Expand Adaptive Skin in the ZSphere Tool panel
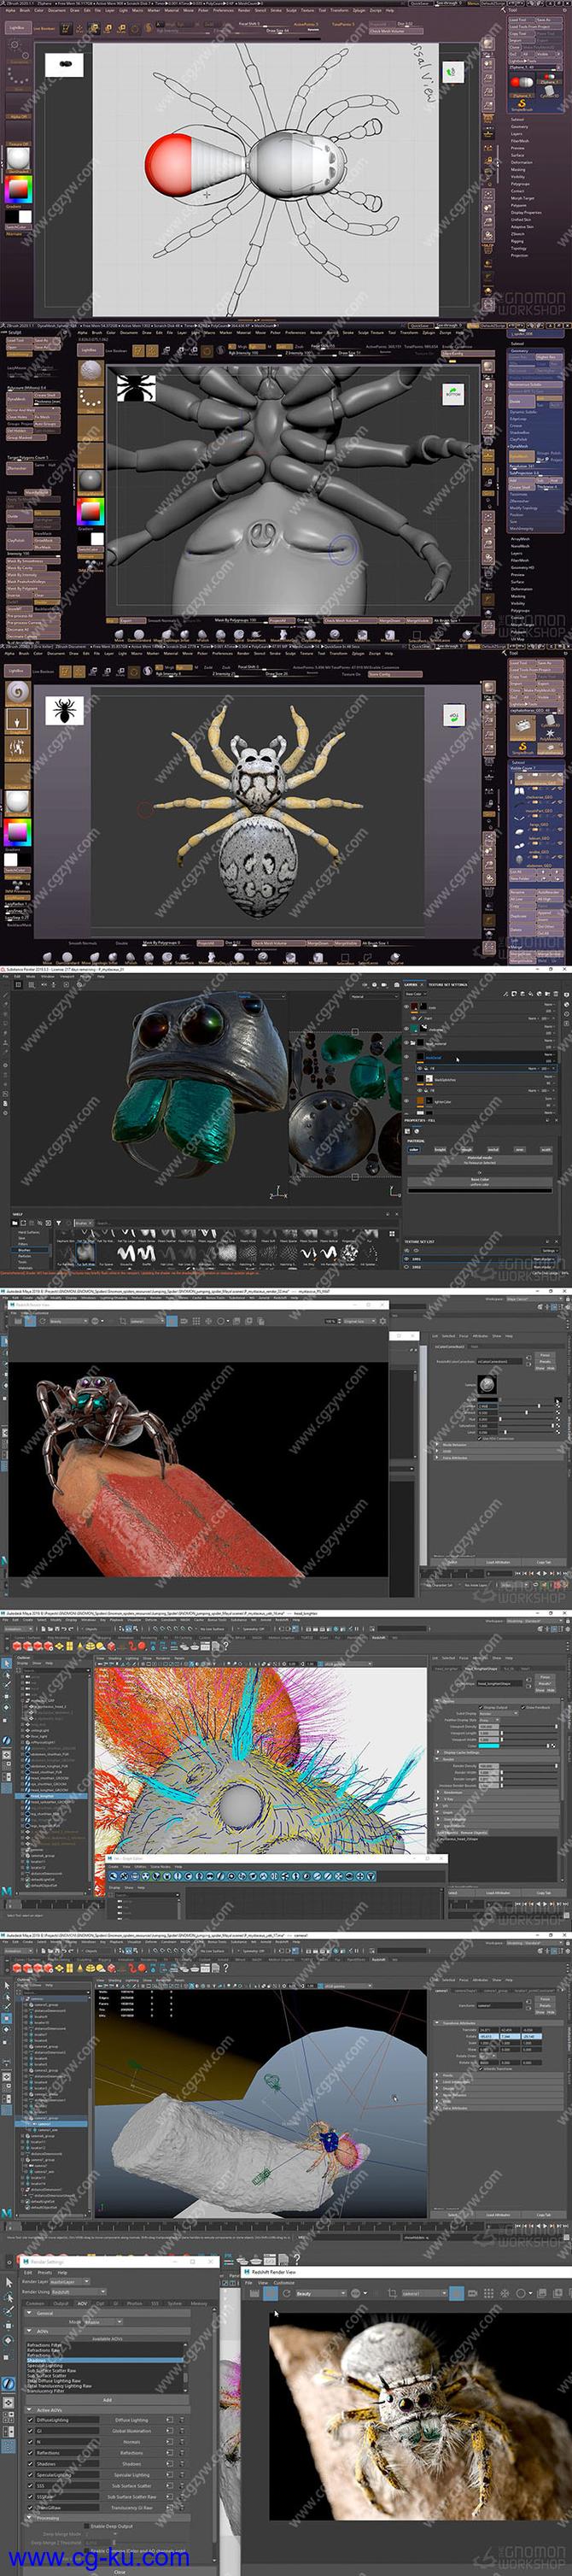The width and height of the screenshot is (572, 2576). [522, 227]
